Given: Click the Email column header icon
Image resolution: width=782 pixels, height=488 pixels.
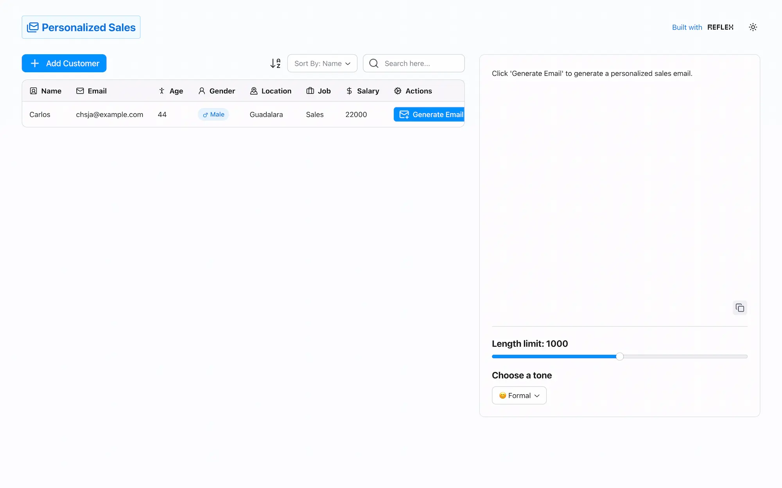Looking at the screenshot, I should pos(80,91).
